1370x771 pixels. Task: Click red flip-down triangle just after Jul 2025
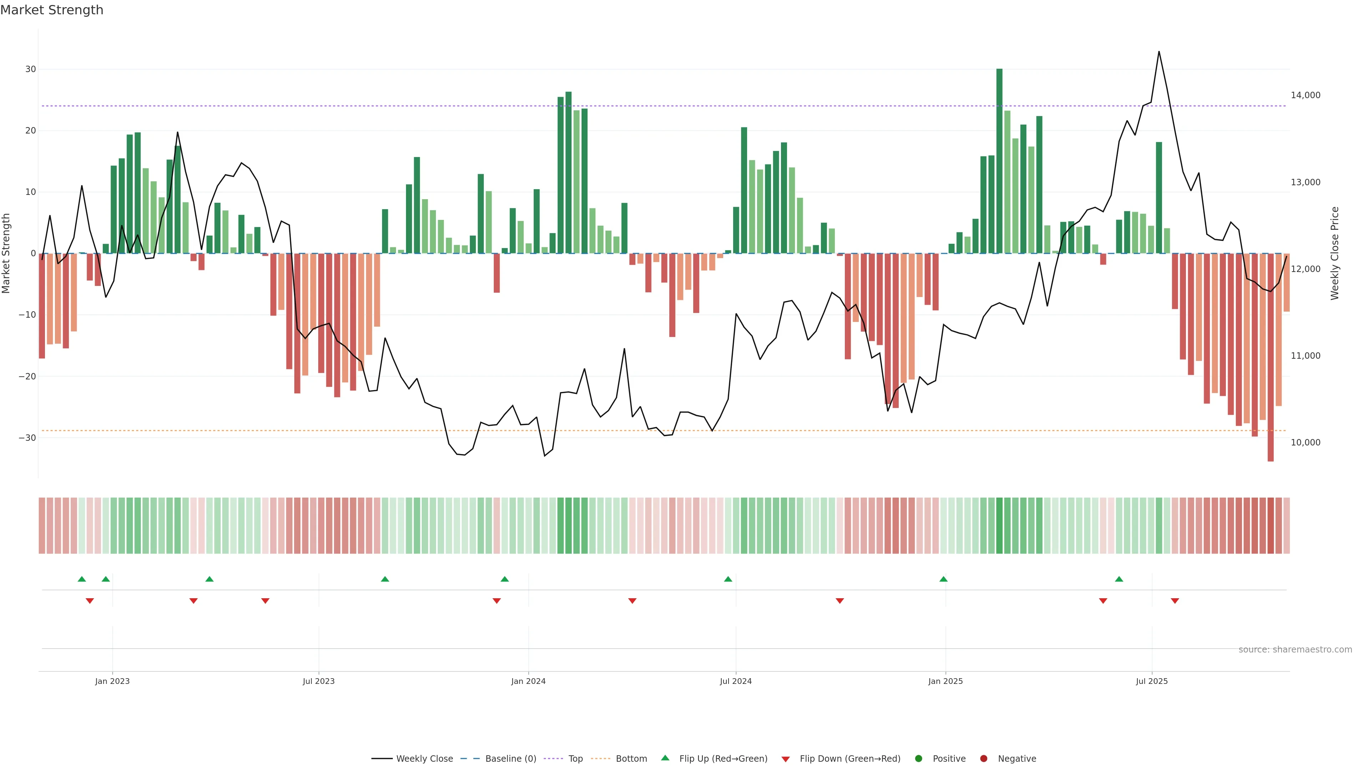(1175, 601)
